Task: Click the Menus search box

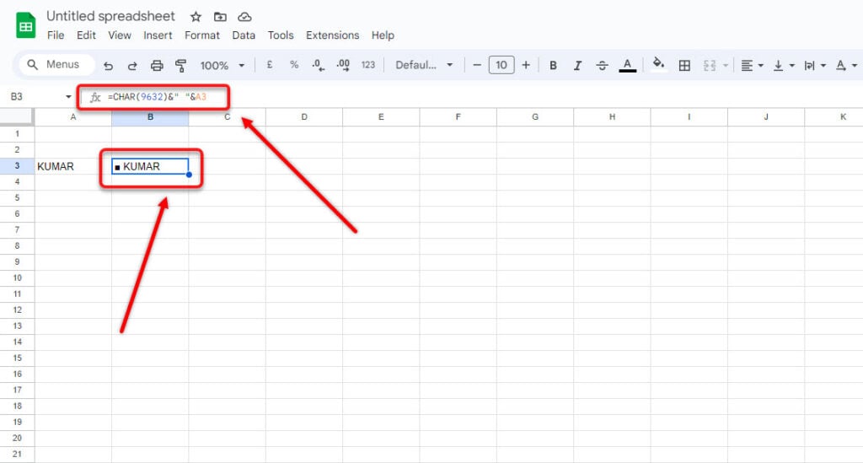Action: pos(57,64)
